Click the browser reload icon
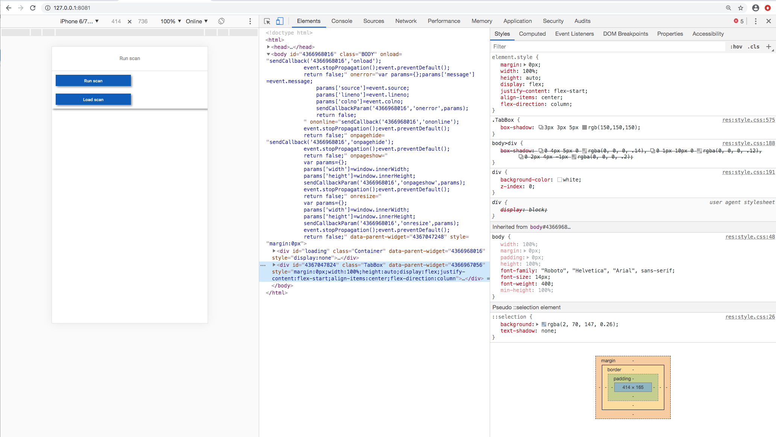Viewport: 776px width, 437px height. (33, 8)
